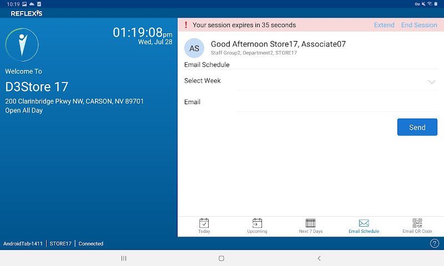The height and width of the screenshot is (266, 444).
Task: Extend the expiring session
Action: (x=384, y=25)
